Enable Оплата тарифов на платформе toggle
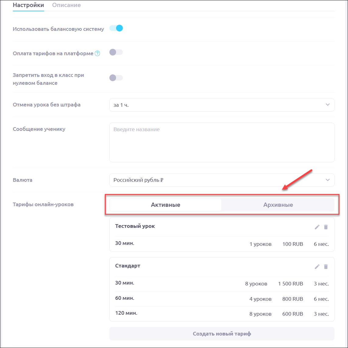348x348 pixels. (x=116, y=52)
